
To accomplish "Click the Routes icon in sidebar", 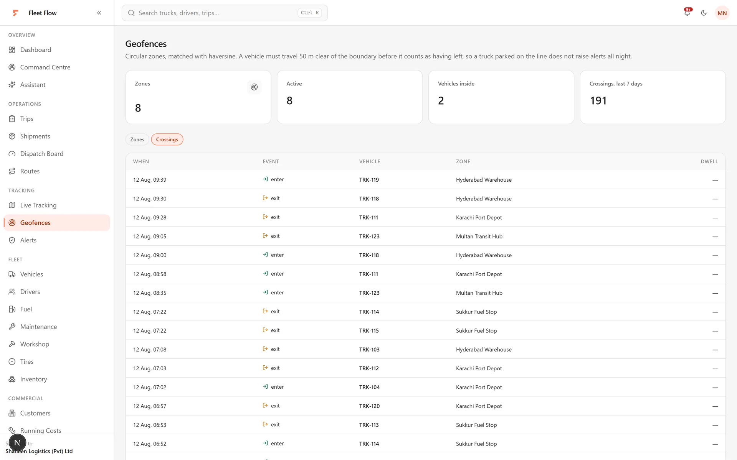I will 12,171.
